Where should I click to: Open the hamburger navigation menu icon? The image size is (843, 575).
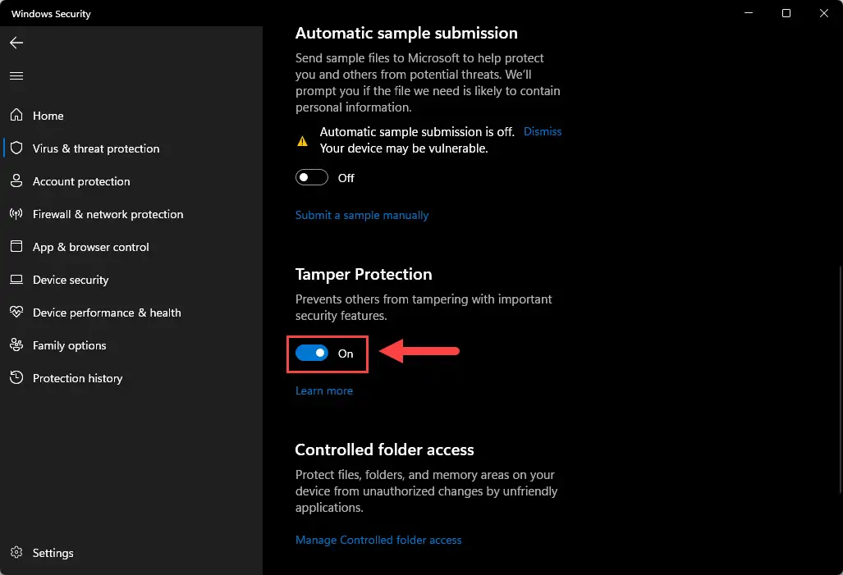(x=16, y=75)
